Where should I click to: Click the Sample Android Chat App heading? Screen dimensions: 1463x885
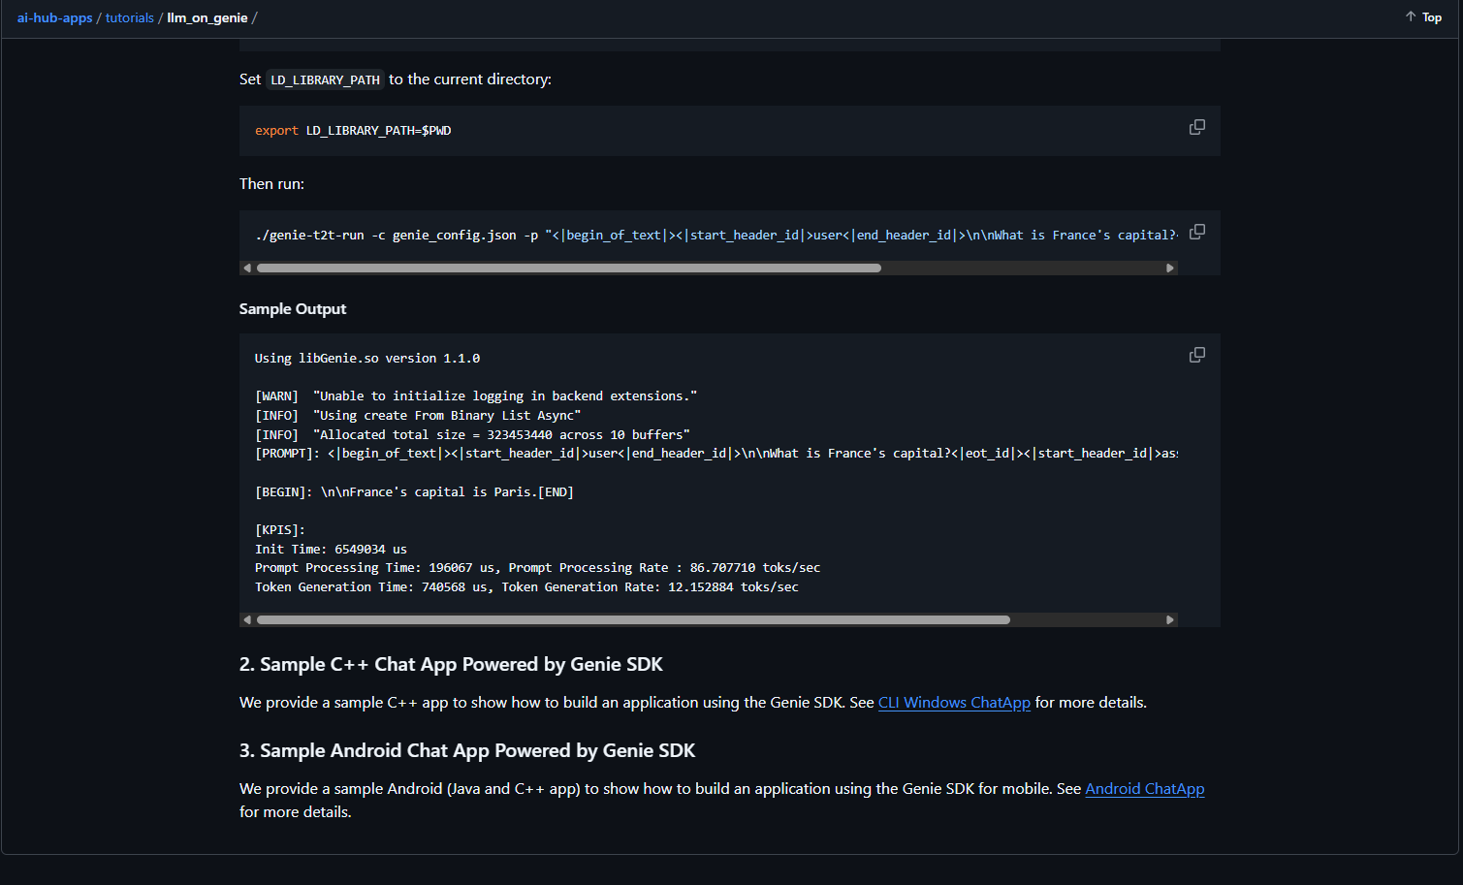click(466, 750)
